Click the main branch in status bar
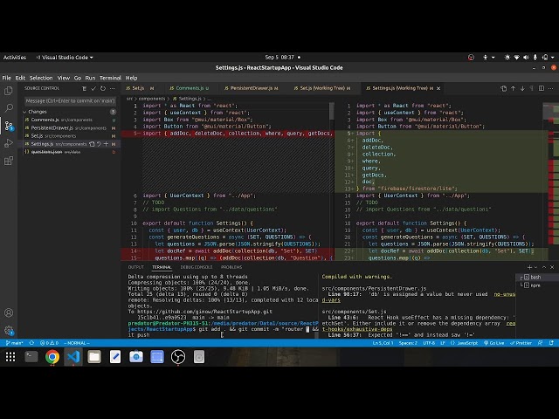 point(15,343)
